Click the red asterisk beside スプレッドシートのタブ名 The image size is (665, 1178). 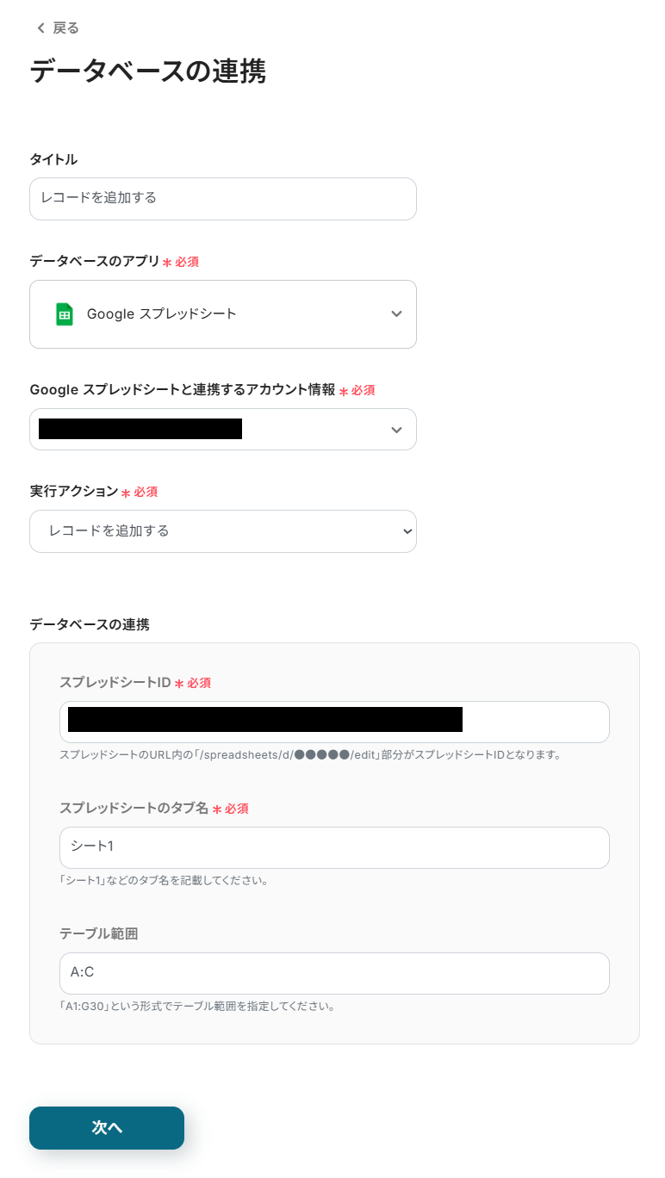pos(217,809)
